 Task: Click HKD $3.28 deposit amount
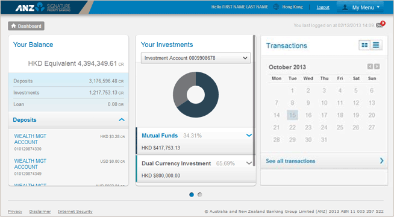(x=112, y=137)
